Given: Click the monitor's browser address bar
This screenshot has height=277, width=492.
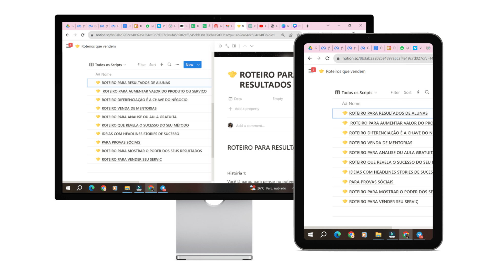Looking at the screenshot, I should click(186, 35).
